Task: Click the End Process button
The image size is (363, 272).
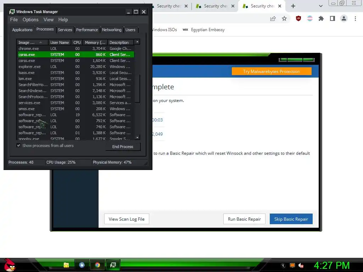Action: (x=123, y=147)
